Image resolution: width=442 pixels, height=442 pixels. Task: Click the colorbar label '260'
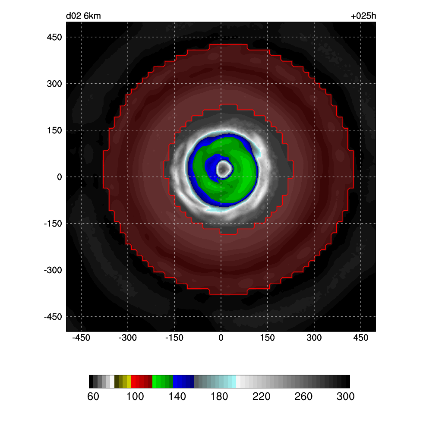(303, 396)
